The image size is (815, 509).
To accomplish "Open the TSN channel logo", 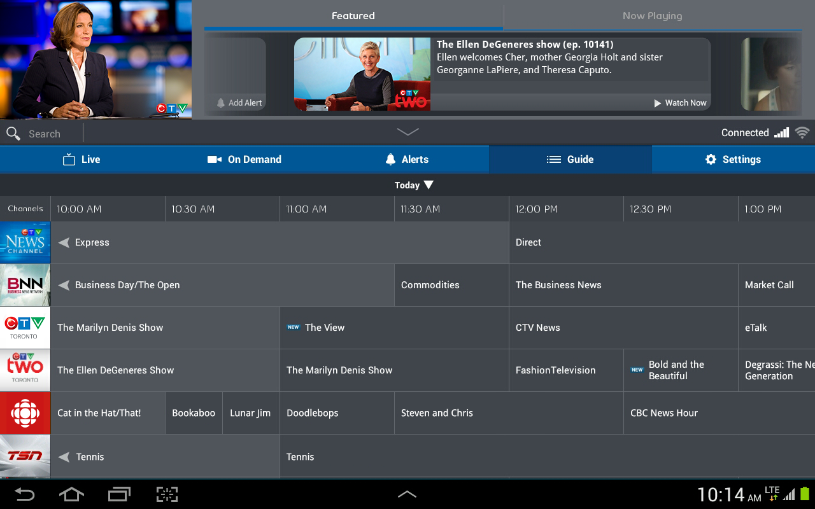I will pyautogui.click(x=25, y=456).
